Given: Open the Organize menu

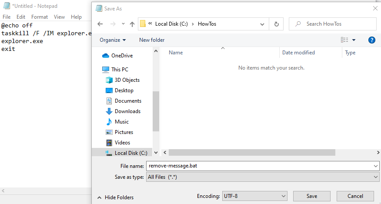Looking at the screenshot, I should [x=113, y=40].
